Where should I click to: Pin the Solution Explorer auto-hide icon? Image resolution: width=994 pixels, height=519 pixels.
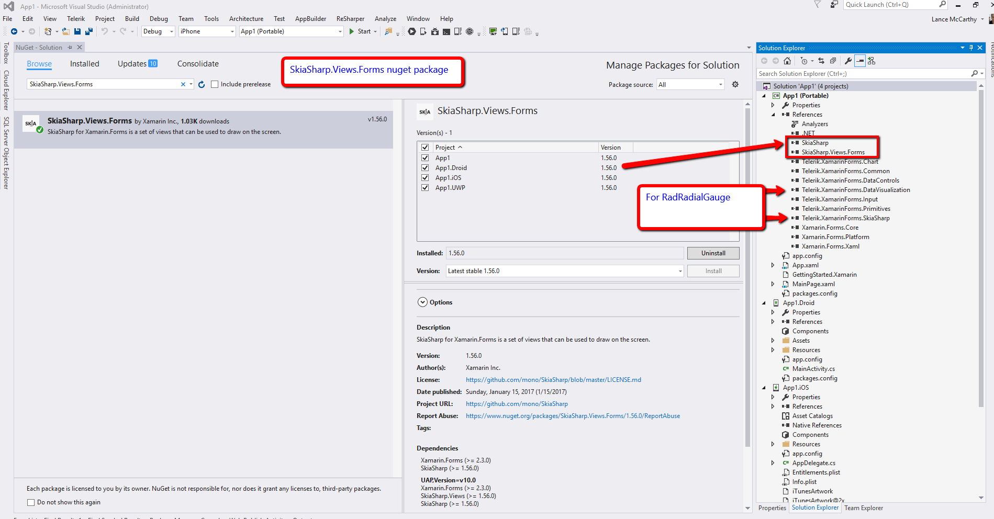click(x=971, y=48)
